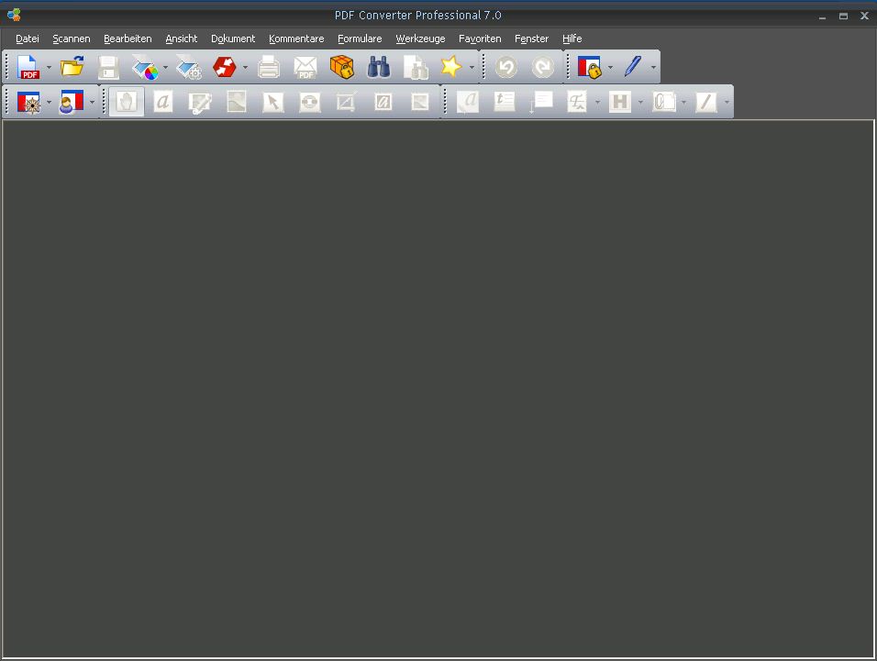Open the Hilfe menu
The image size is (877, 661).
tap(572, 39)
